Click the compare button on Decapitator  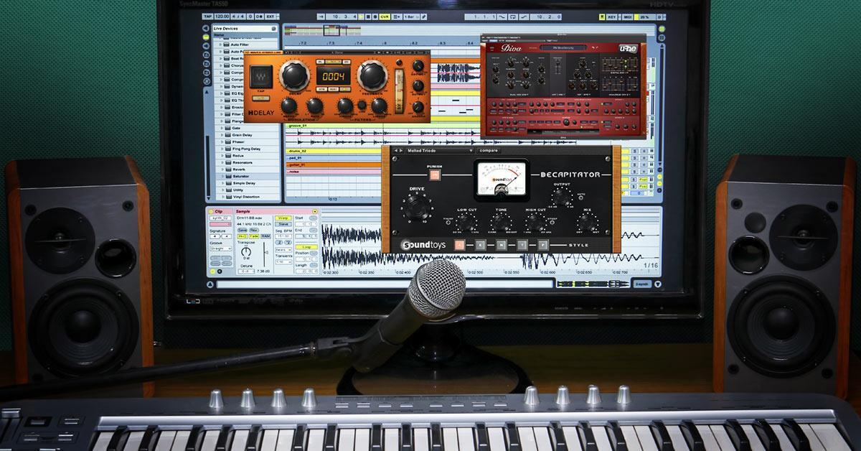pyautogui.click(x=488, y=151)
